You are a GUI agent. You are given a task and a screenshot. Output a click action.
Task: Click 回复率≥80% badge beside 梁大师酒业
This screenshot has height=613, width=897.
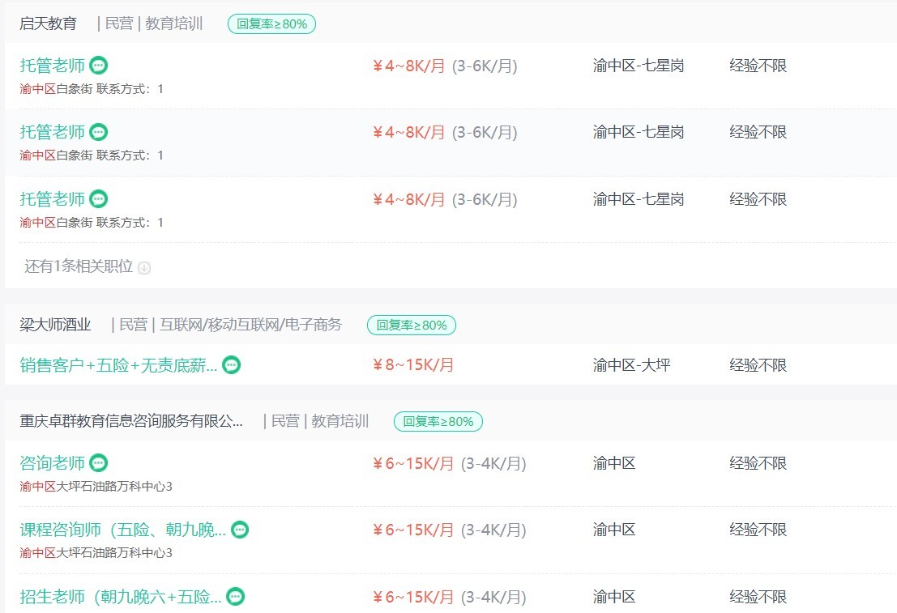[x=412, y=325]
